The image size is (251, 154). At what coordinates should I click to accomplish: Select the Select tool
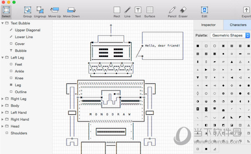point(6,12)
